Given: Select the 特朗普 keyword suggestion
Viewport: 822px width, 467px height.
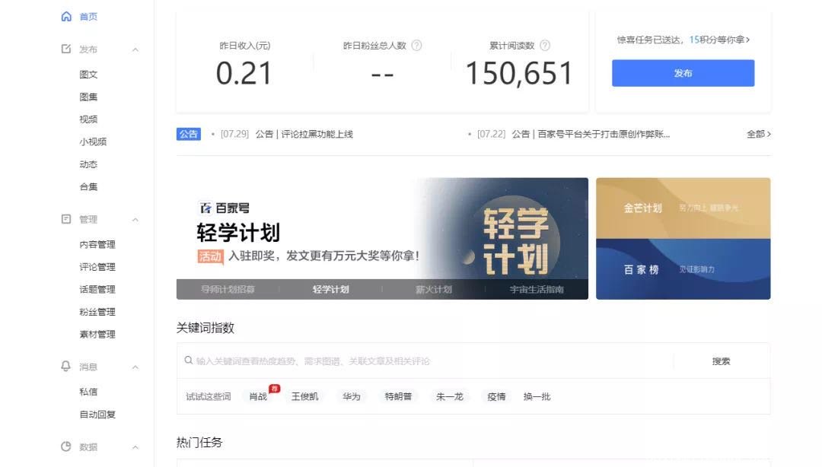Looking at the screenshot, I should pos(398,397).
